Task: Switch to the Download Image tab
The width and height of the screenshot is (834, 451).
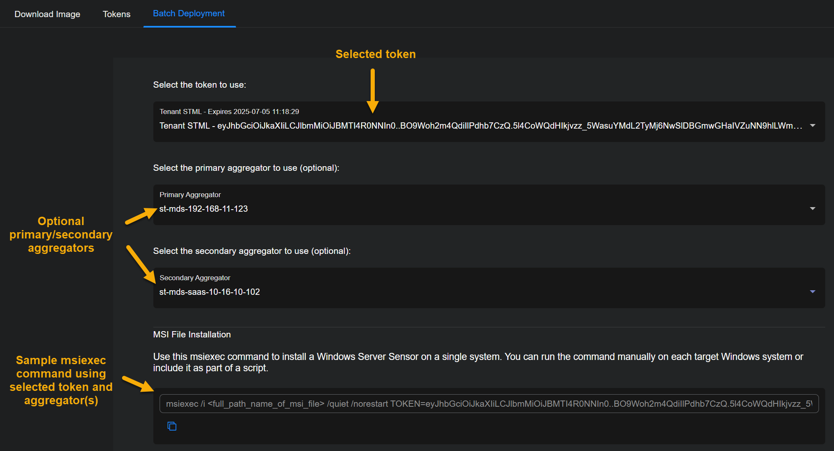Action: pos(47,14)
